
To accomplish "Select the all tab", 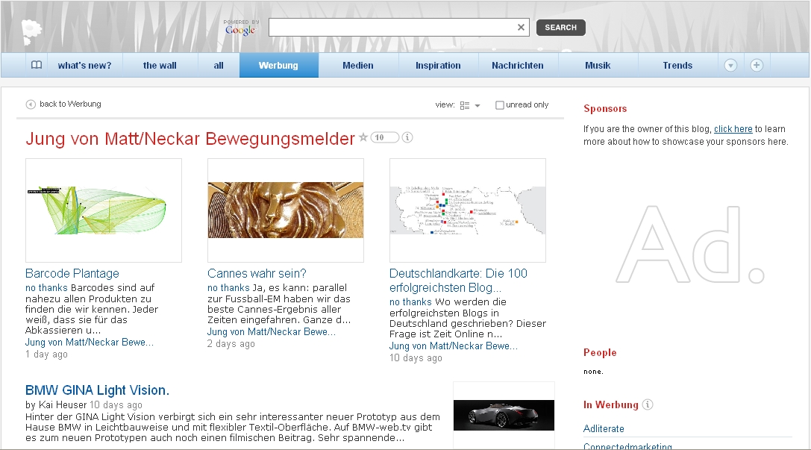I will (x=219, y=65).
